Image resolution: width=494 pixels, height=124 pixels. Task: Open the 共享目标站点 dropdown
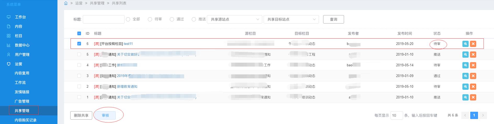click(x=291, y=19)
